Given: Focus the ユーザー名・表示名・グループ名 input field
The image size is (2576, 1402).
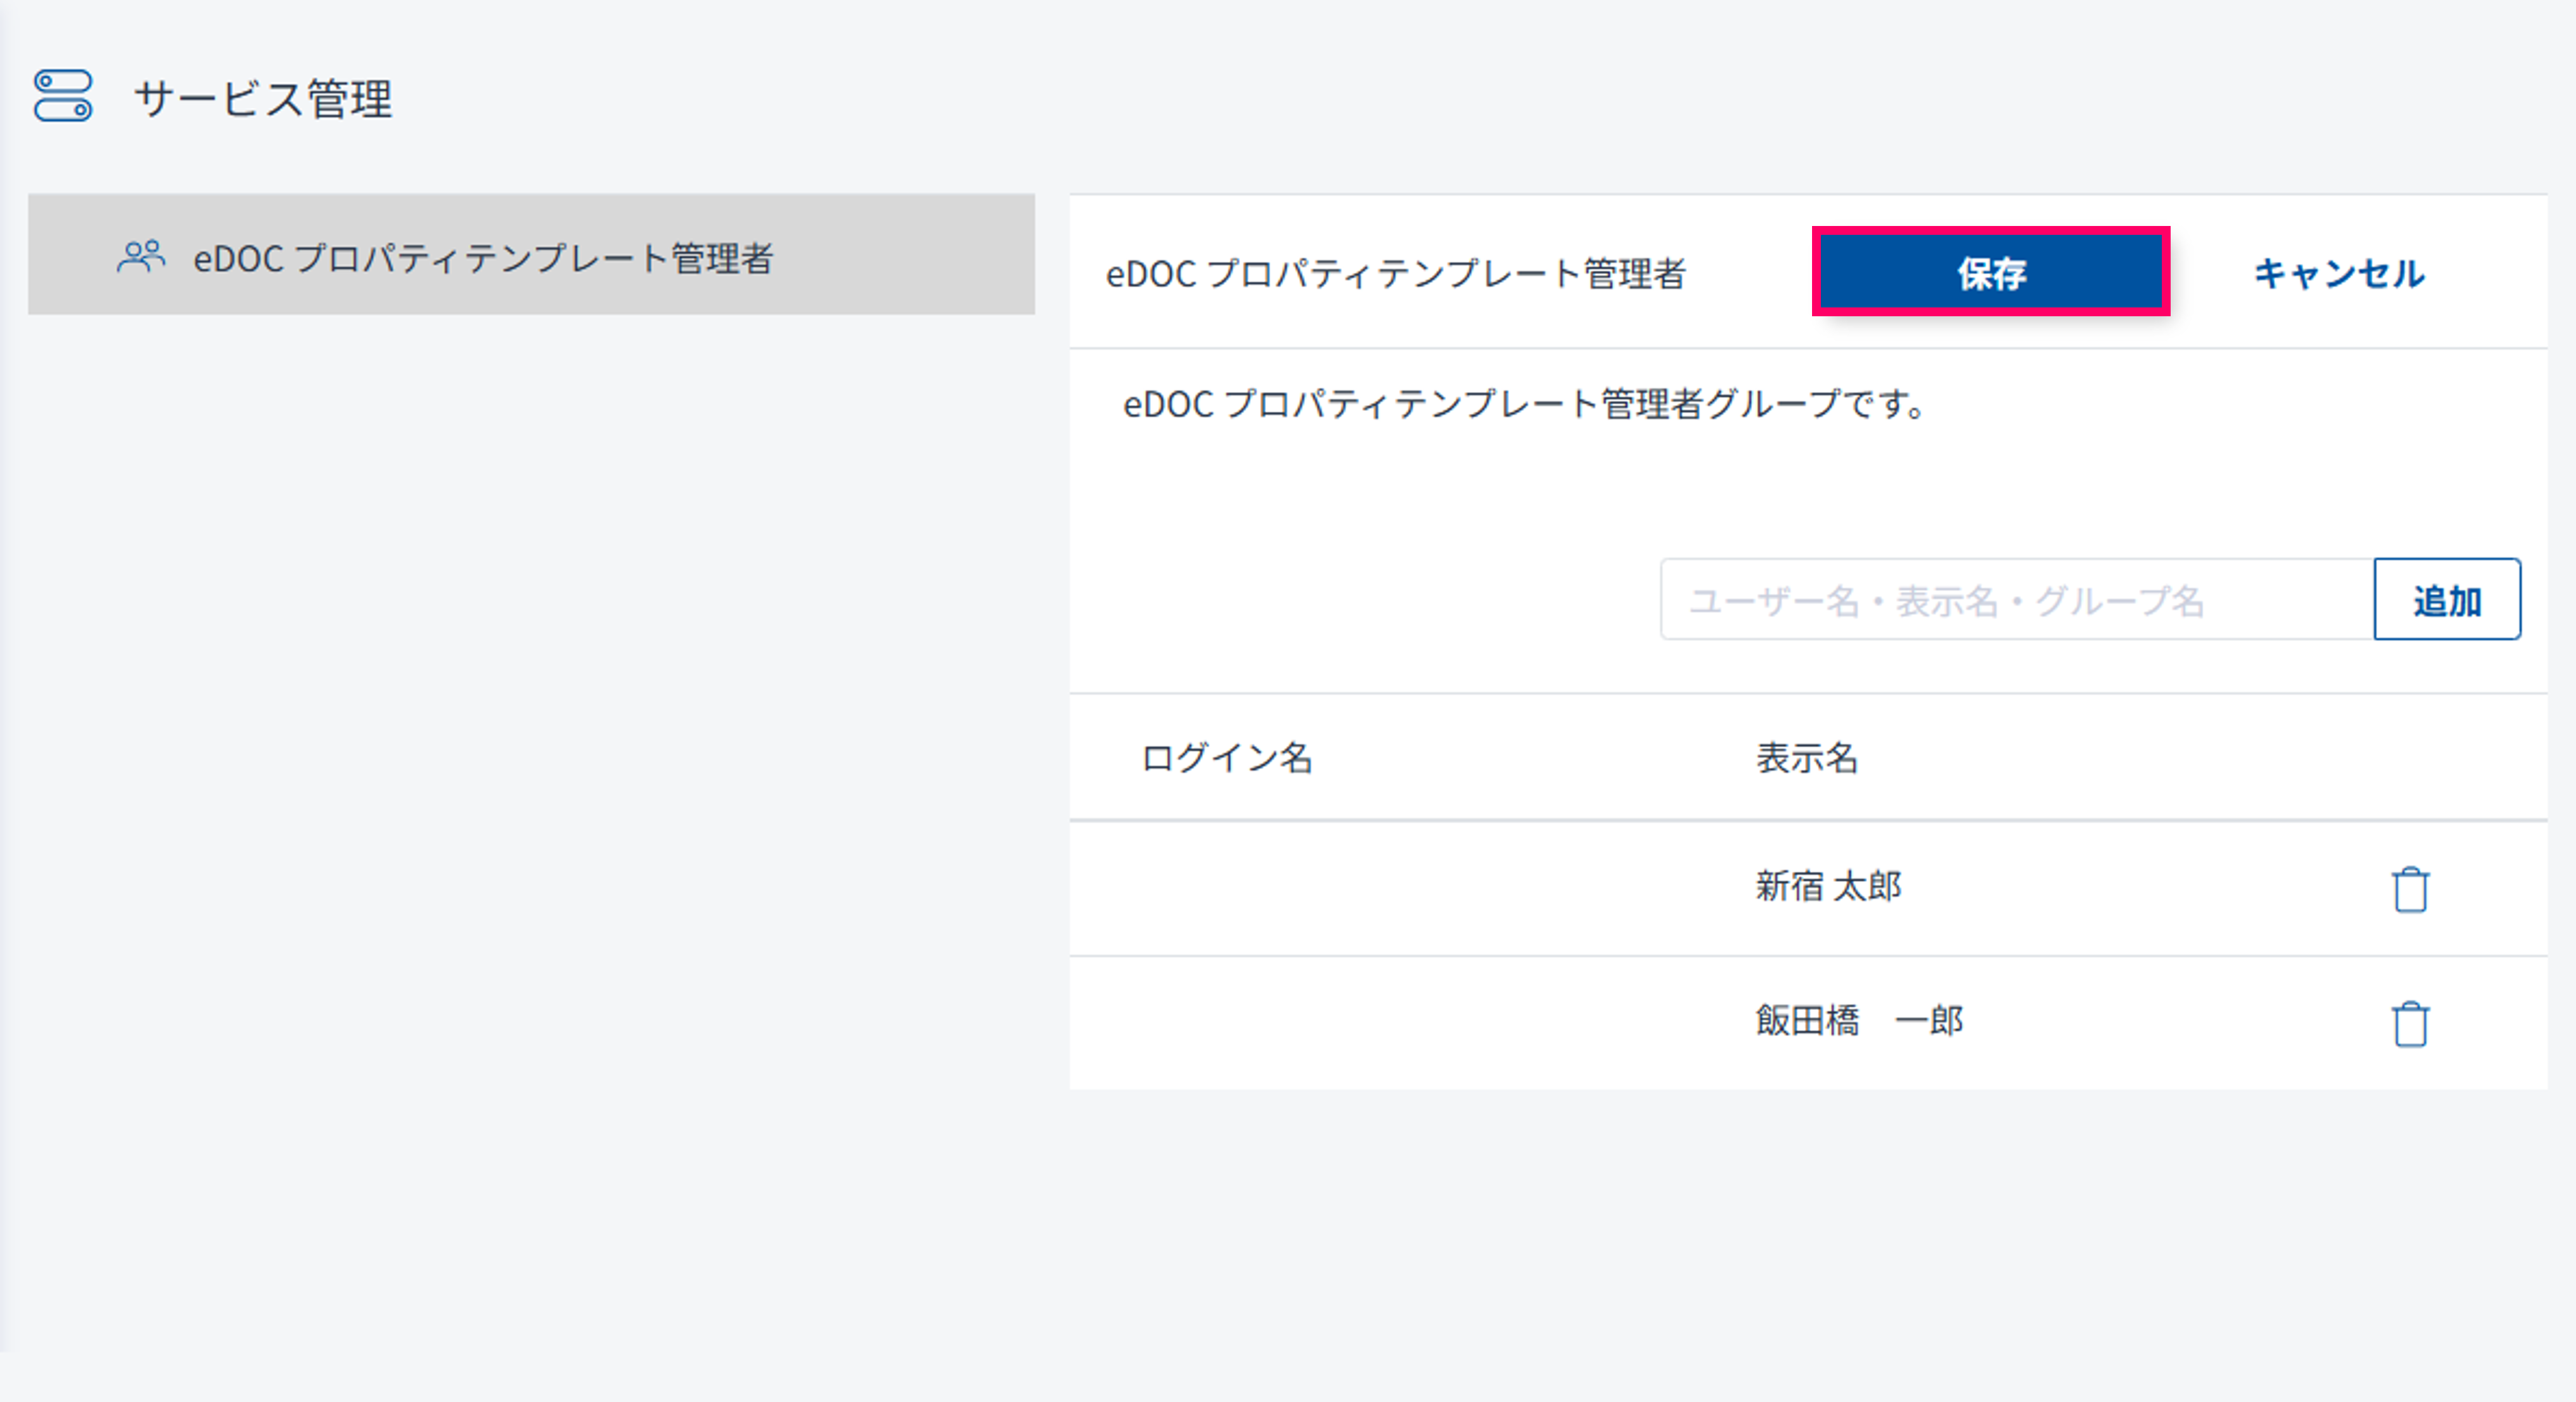Looking at the screenshot, I should pyautogui.click(x=2015, y=600).
